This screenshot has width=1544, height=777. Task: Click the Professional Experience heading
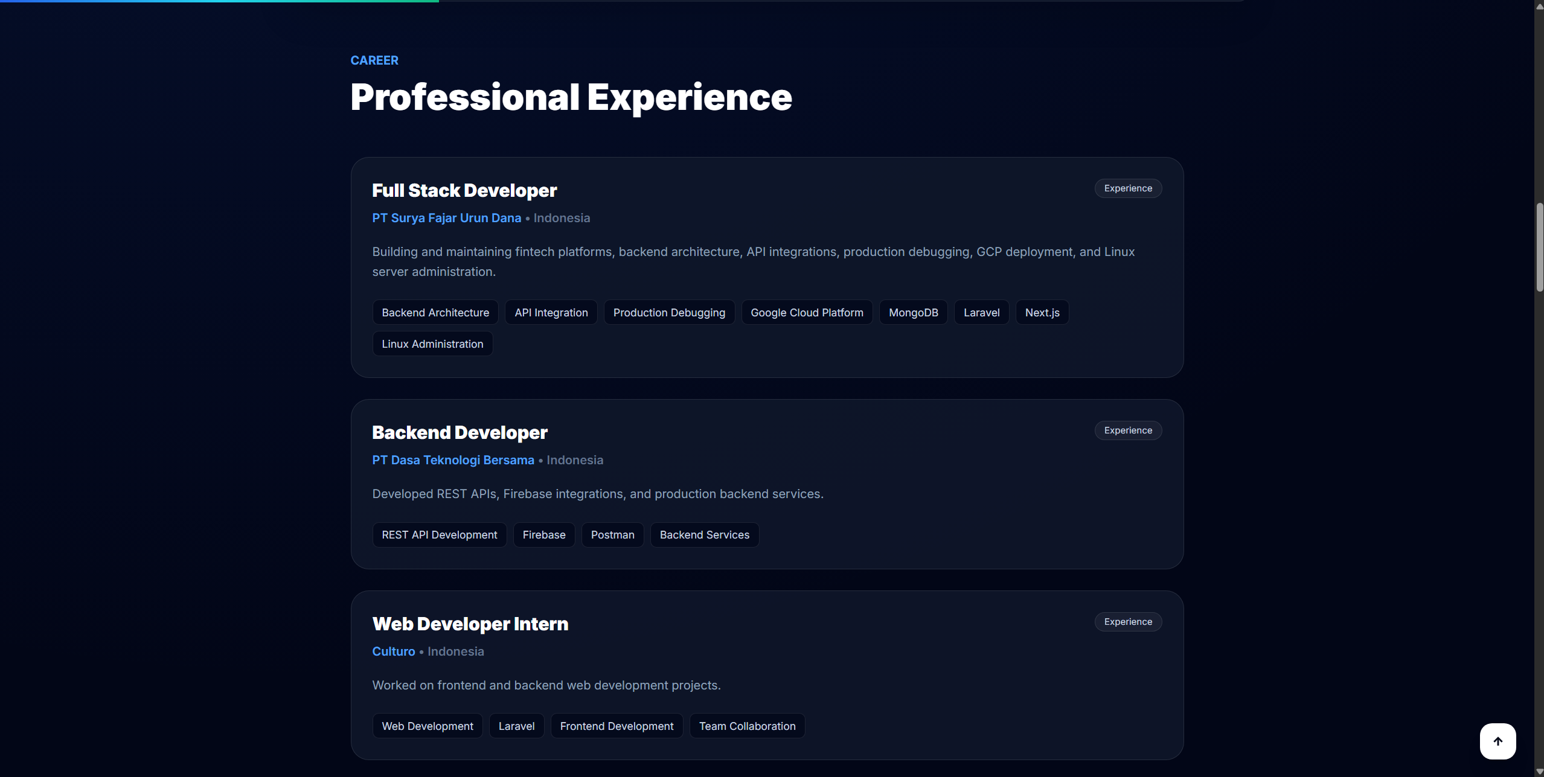(571, 98)
